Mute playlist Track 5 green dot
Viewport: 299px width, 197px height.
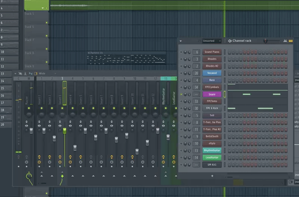coord(46,23)
